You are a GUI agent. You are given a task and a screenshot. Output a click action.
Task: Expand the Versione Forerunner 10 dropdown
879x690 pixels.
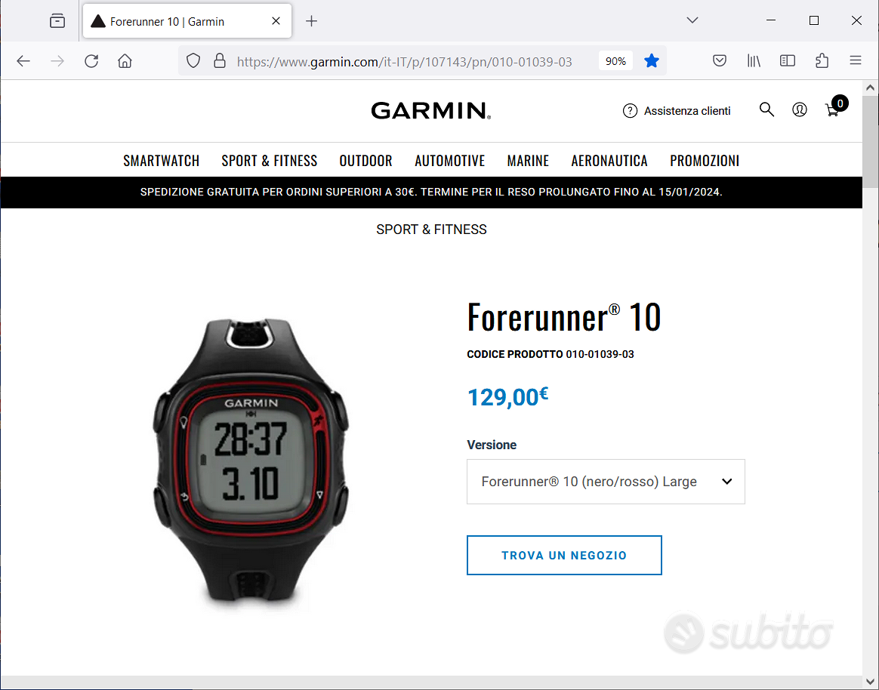click(x=606, y=482)
